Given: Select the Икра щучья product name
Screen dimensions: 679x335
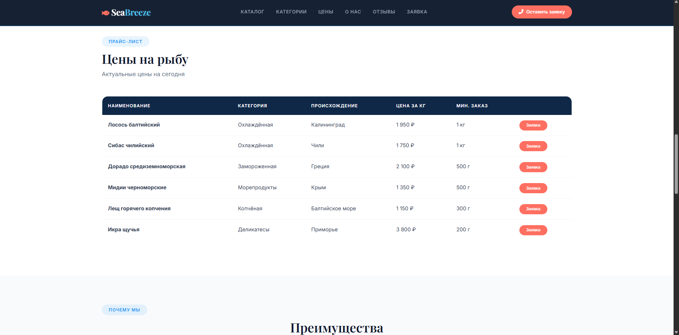Looking at the screenshot, I should 124,229.
